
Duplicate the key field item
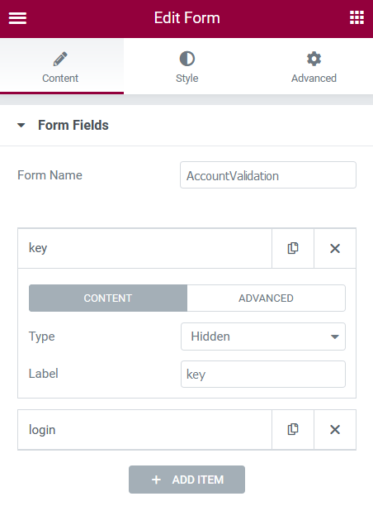(x=293, y=248)
